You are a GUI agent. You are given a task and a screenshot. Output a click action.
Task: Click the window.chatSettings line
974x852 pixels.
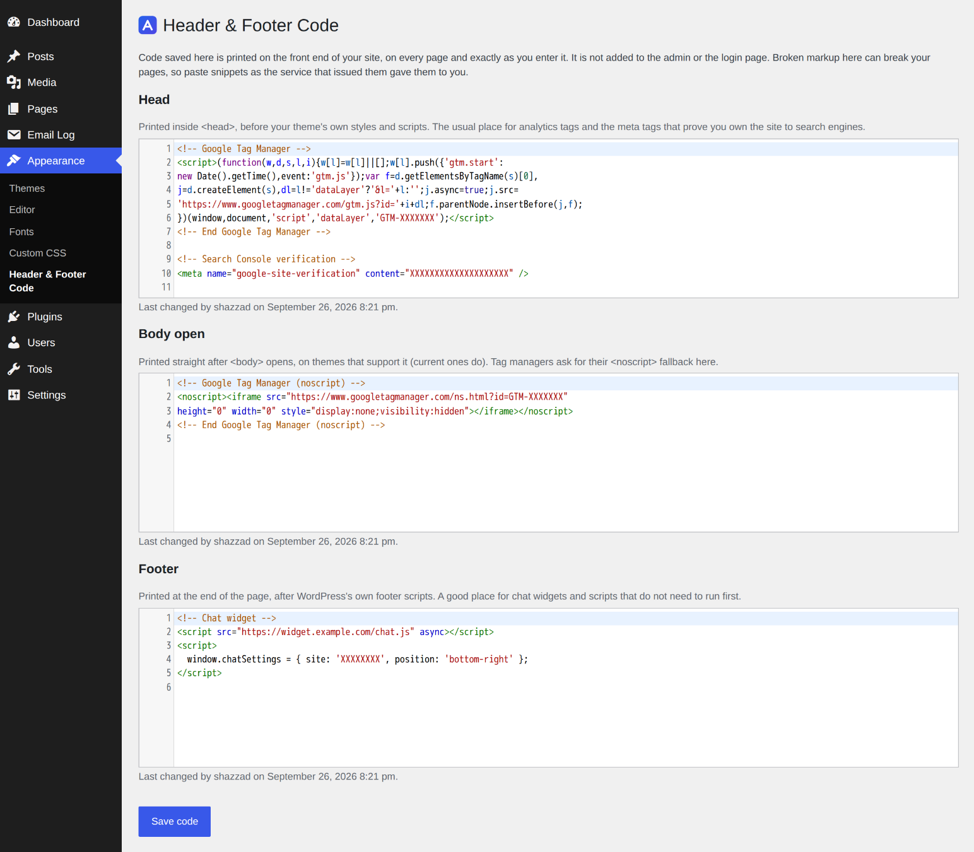tap(357, 659)
